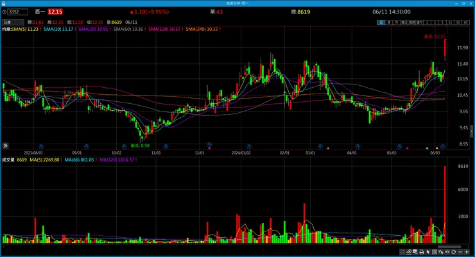Click the circular event icon near 2024/01/02
The image size is (475, 257).
click(x=249, y=146)
